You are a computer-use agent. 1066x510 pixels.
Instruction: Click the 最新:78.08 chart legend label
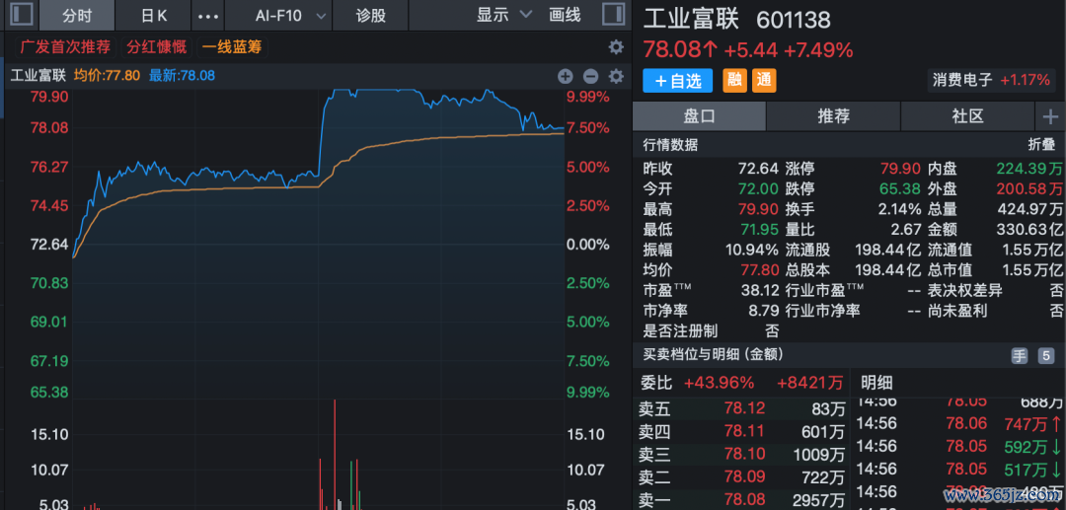(182, 76)
